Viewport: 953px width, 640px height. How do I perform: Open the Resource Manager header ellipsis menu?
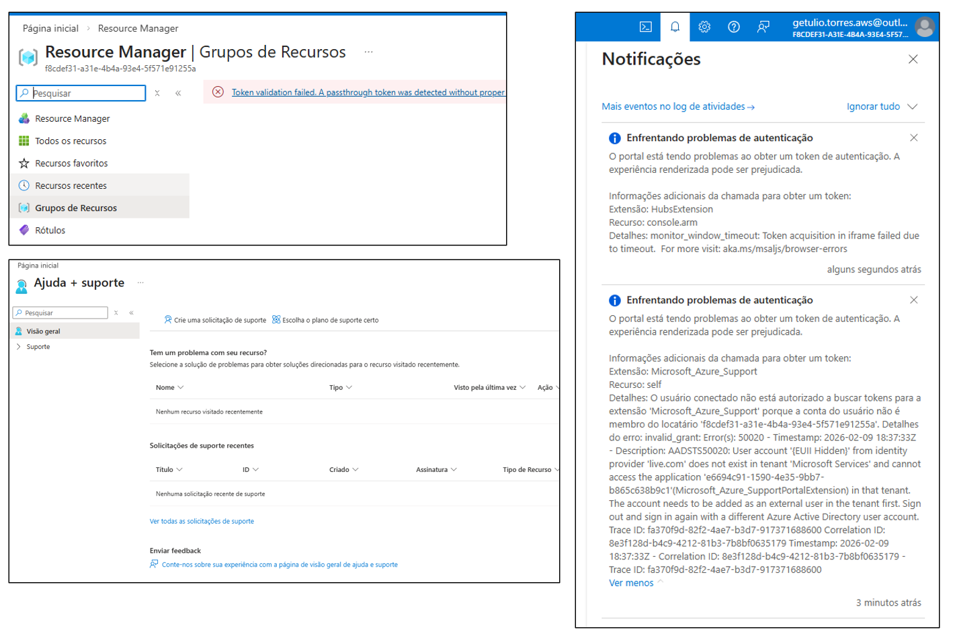[368, 52]
